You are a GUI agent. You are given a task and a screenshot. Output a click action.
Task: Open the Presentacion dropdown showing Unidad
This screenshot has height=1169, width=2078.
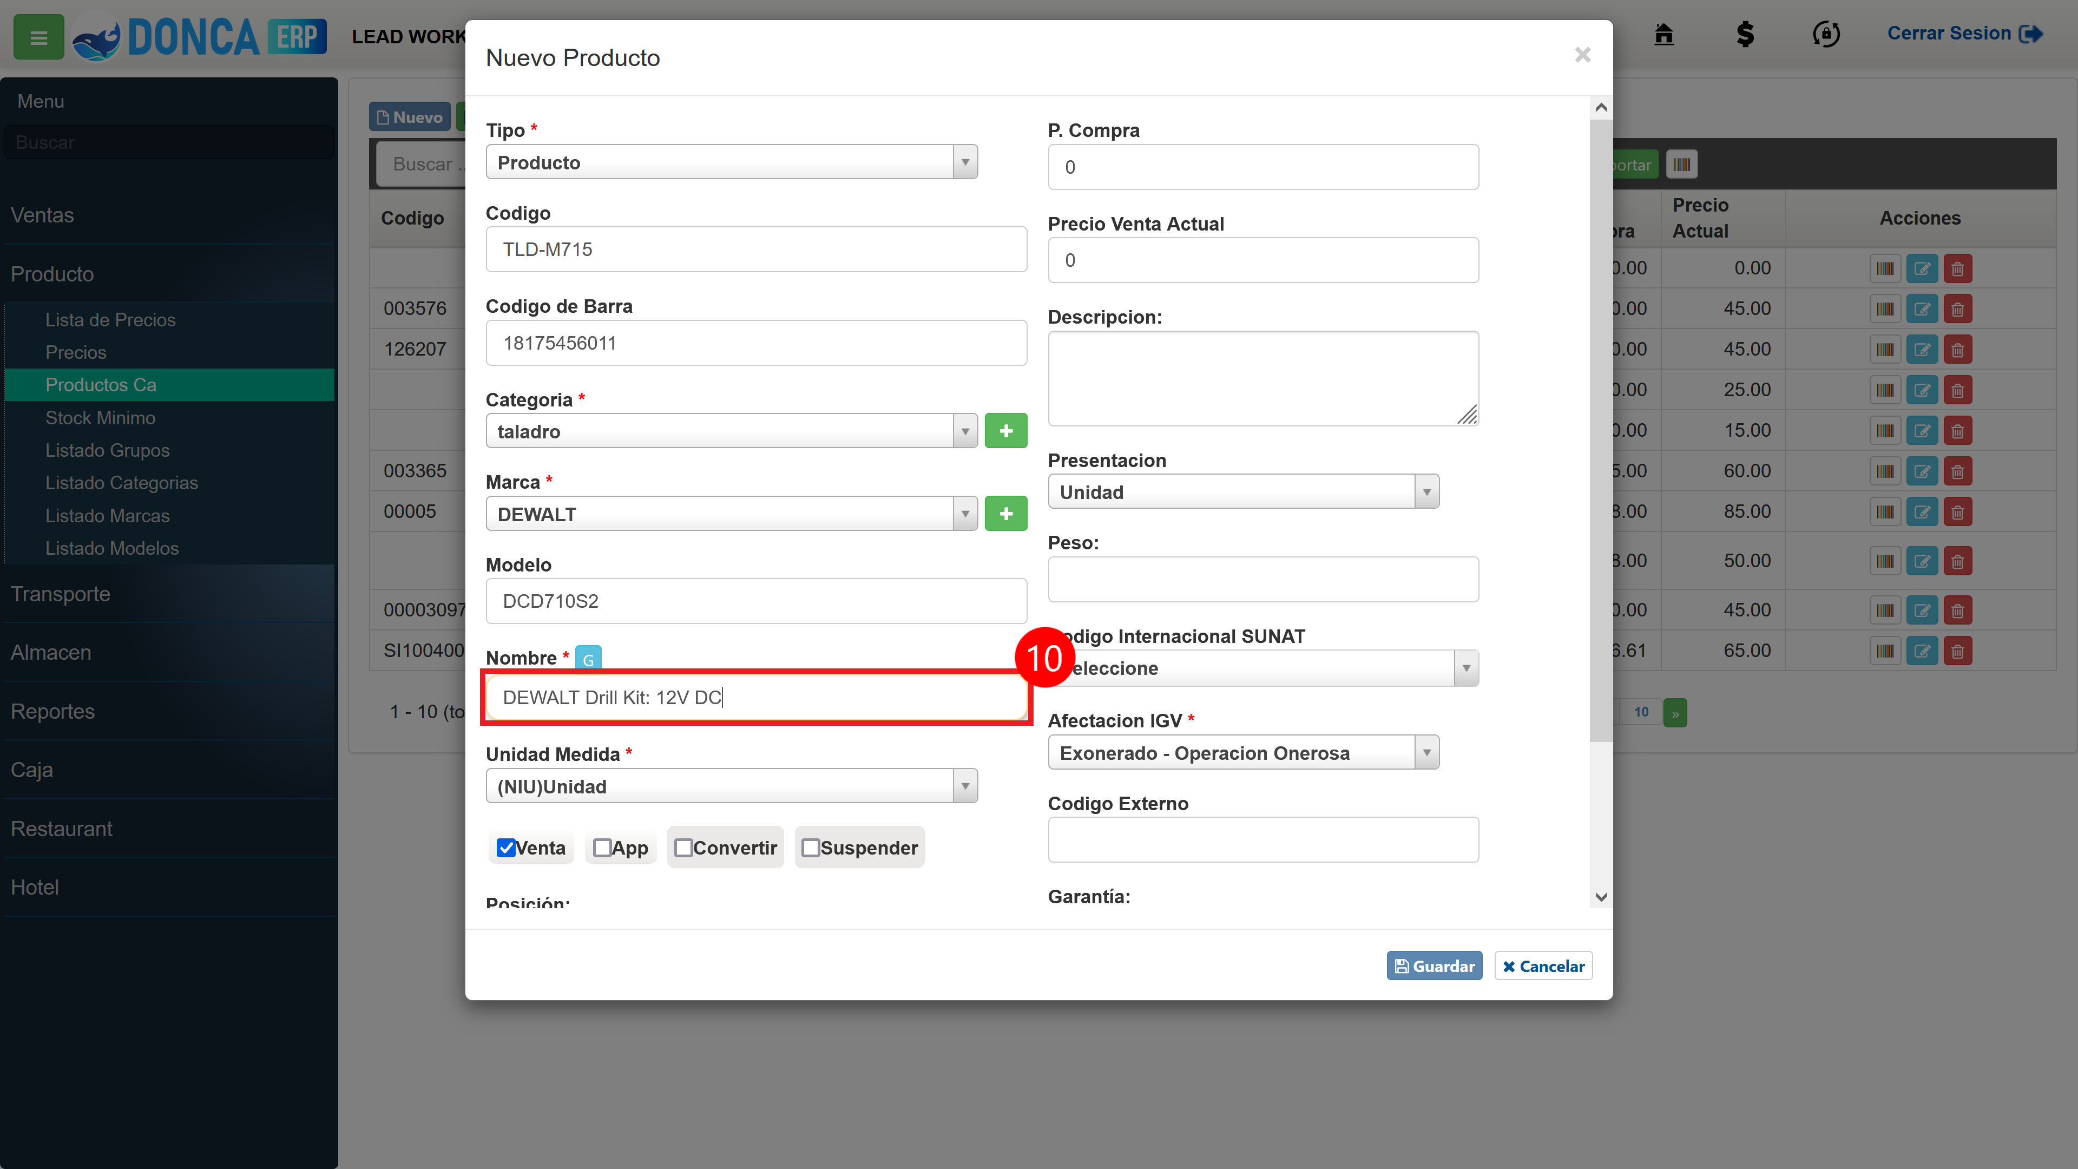click(1244, 491)
